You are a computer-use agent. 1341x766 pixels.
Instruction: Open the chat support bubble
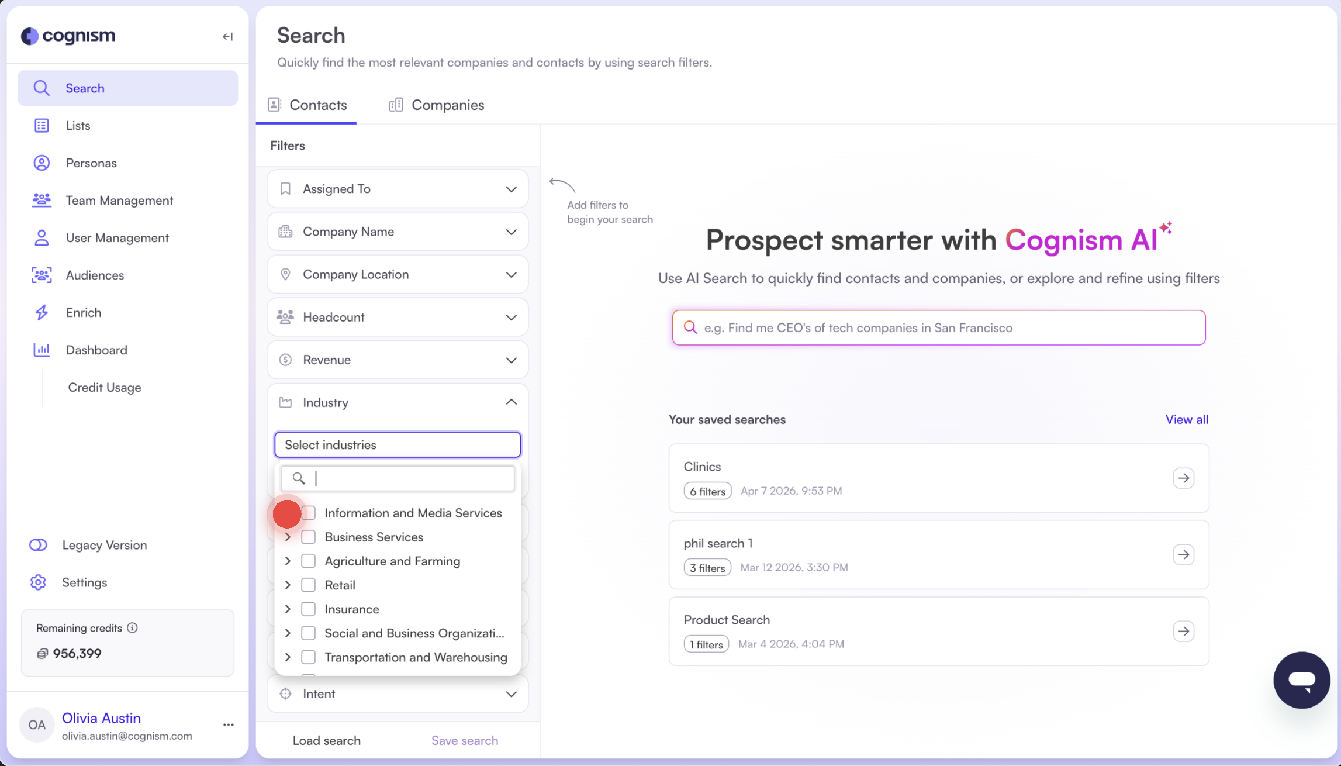coord(1301,680)
